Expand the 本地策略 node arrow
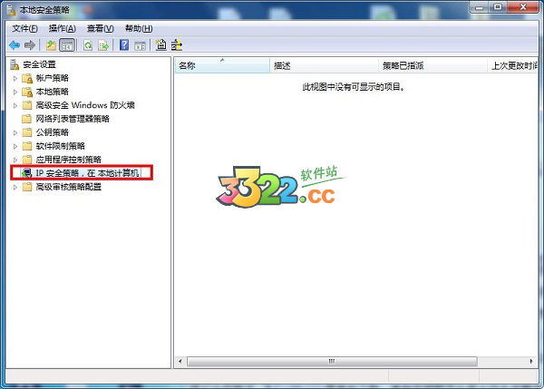 [15, 92]
